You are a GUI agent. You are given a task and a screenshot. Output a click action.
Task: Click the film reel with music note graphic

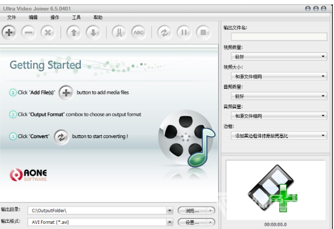coord(186,139)
